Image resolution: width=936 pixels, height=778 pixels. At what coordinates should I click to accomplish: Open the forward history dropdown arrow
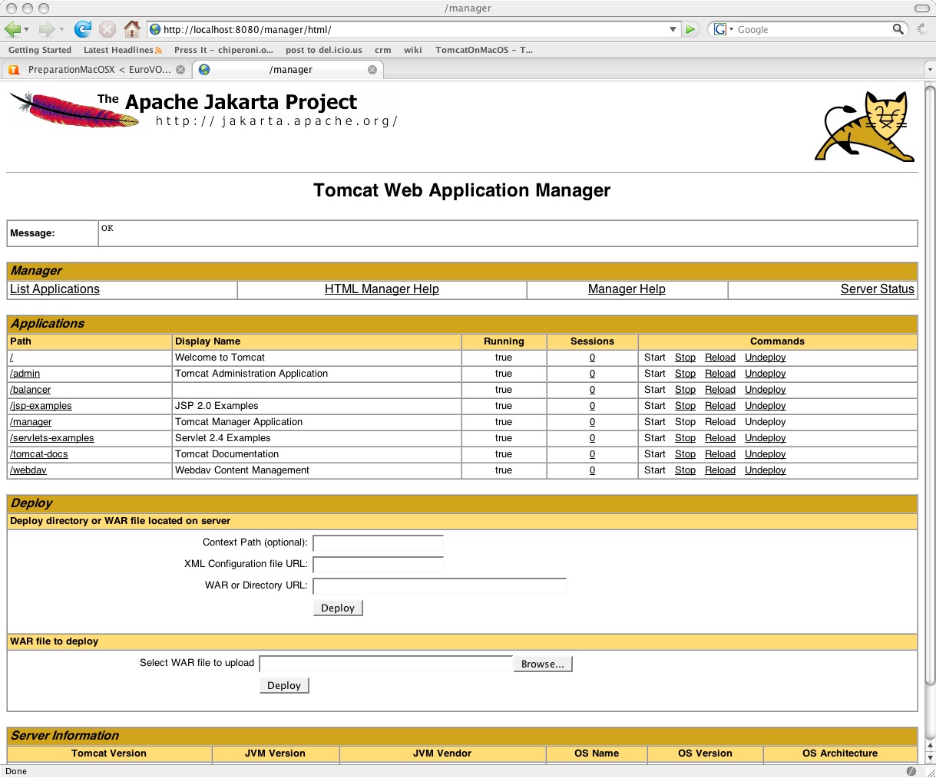pos(61,30)
